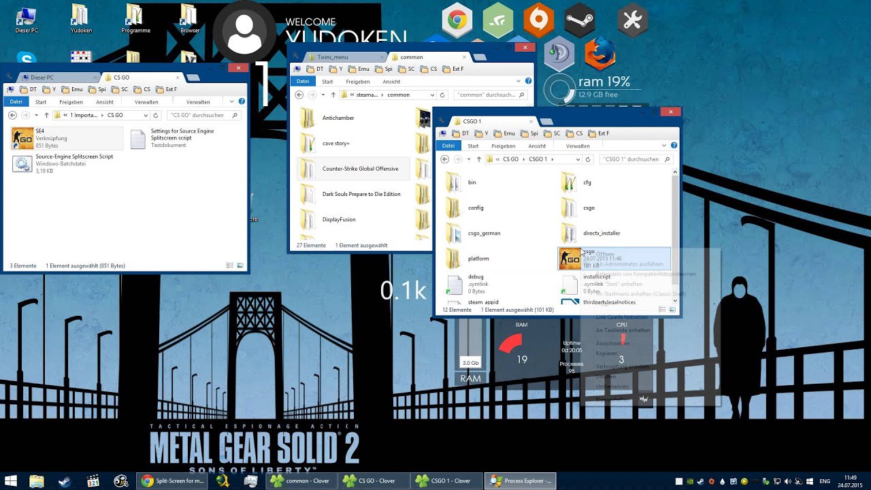Open new Clover tab in CS GO window
871x490 pixels.
193,78
